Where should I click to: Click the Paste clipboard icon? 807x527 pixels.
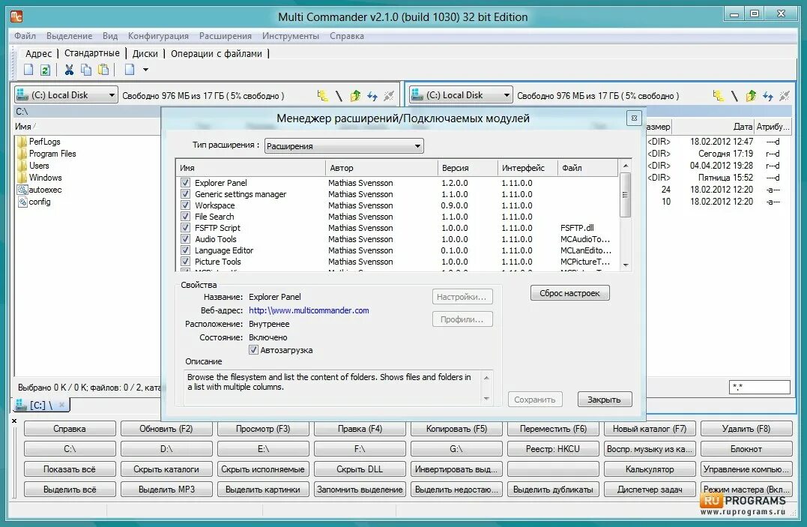click(x=103, y=70)
